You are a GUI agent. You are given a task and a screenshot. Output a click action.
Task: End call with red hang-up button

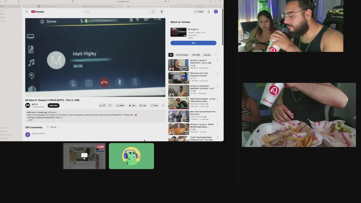pos(104,83)
